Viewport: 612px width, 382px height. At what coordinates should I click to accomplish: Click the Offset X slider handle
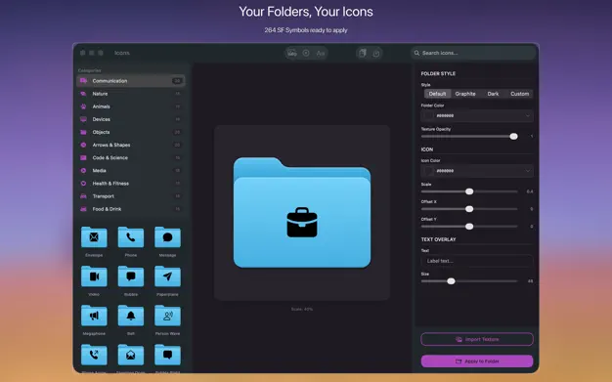click(x=469, y=209)
